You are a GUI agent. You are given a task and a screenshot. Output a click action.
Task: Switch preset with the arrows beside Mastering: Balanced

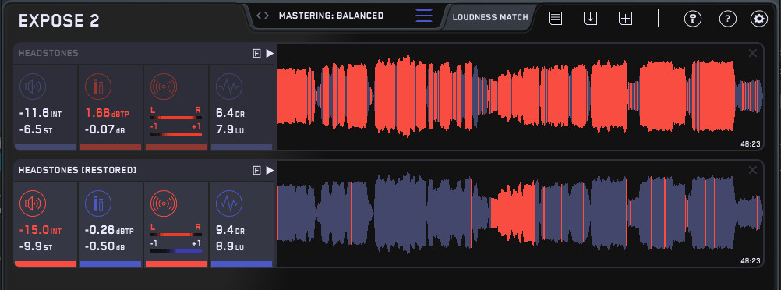point(263,16)
